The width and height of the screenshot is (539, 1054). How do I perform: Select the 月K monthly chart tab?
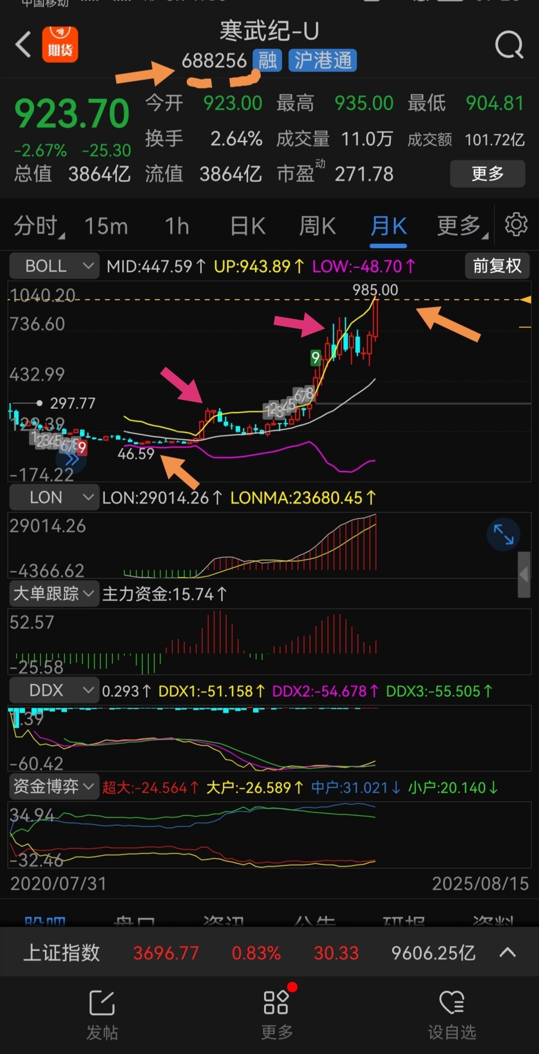coord(388,226)
